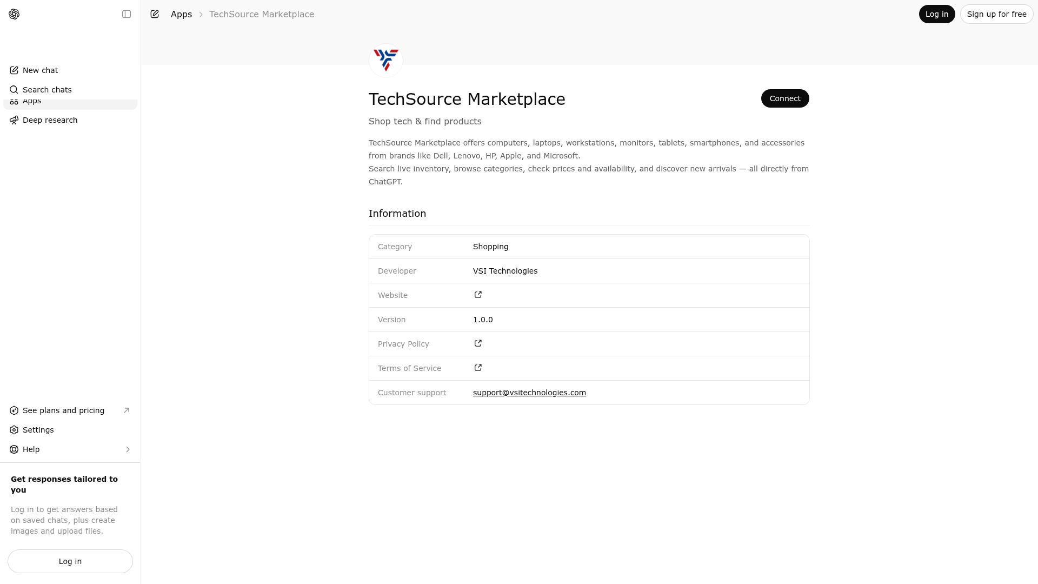Click the ChatGPT logo icon

[14, 14]
